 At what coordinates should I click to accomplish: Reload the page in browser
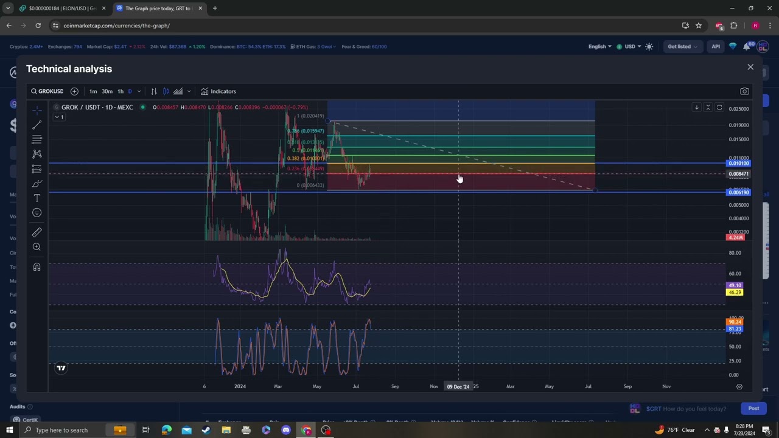click(38, 26)
